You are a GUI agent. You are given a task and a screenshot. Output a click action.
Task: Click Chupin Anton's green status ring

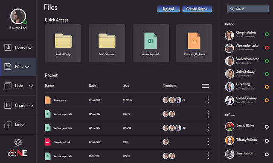click(x=267, y=34)
